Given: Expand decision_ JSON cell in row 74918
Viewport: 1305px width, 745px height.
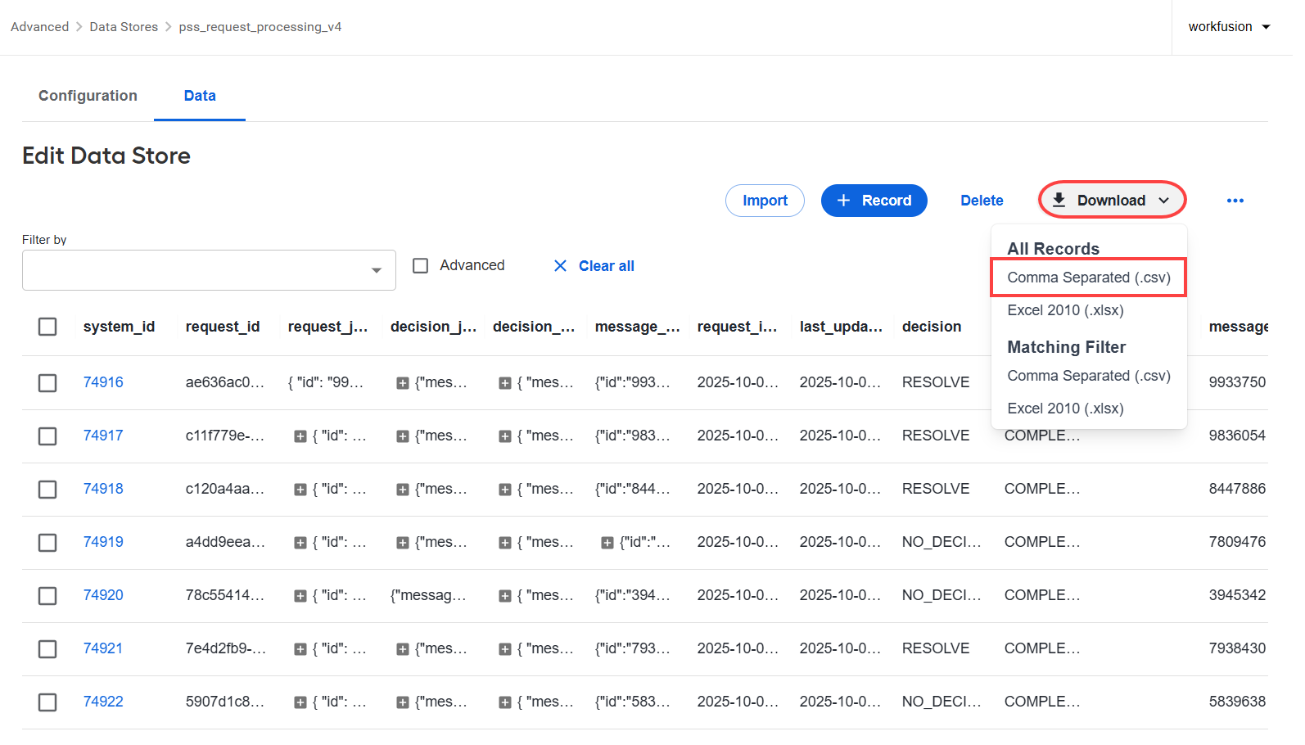Looking at the screenshot, I should coord(505,490).
